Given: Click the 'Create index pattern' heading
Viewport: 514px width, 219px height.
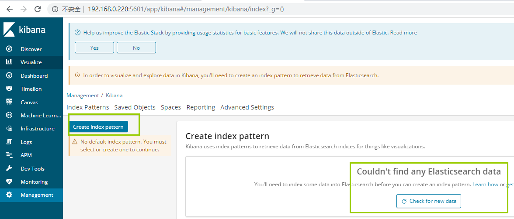Looking at the screenshot, I should tap(227, 136).
